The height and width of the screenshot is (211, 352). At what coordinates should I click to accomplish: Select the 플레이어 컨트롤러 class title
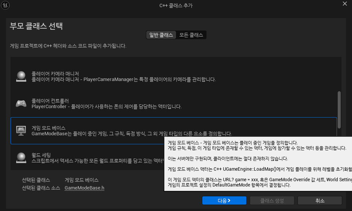pos(50,101)
